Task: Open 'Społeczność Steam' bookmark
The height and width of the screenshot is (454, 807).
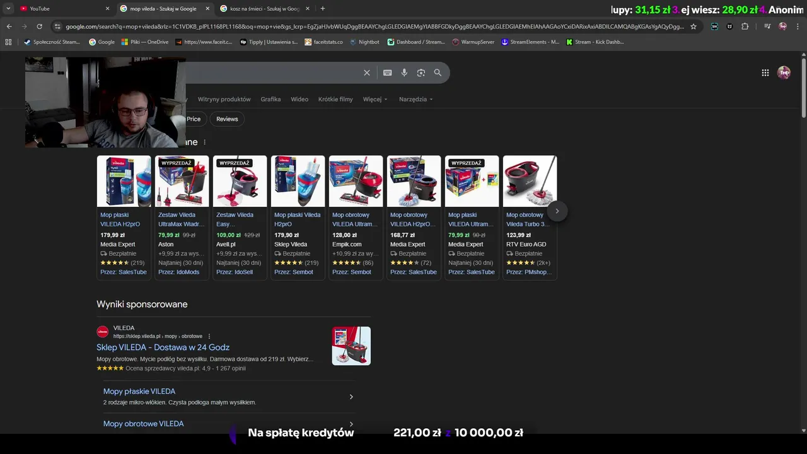Action: (52, 42)
